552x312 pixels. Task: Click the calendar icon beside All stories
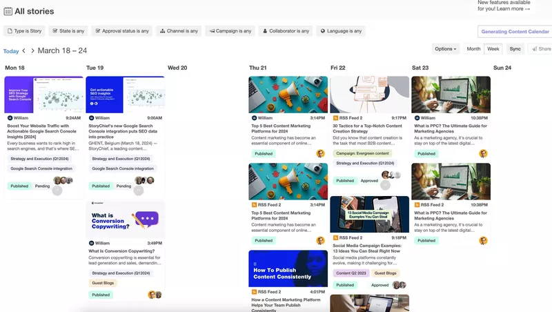(8, 11)
